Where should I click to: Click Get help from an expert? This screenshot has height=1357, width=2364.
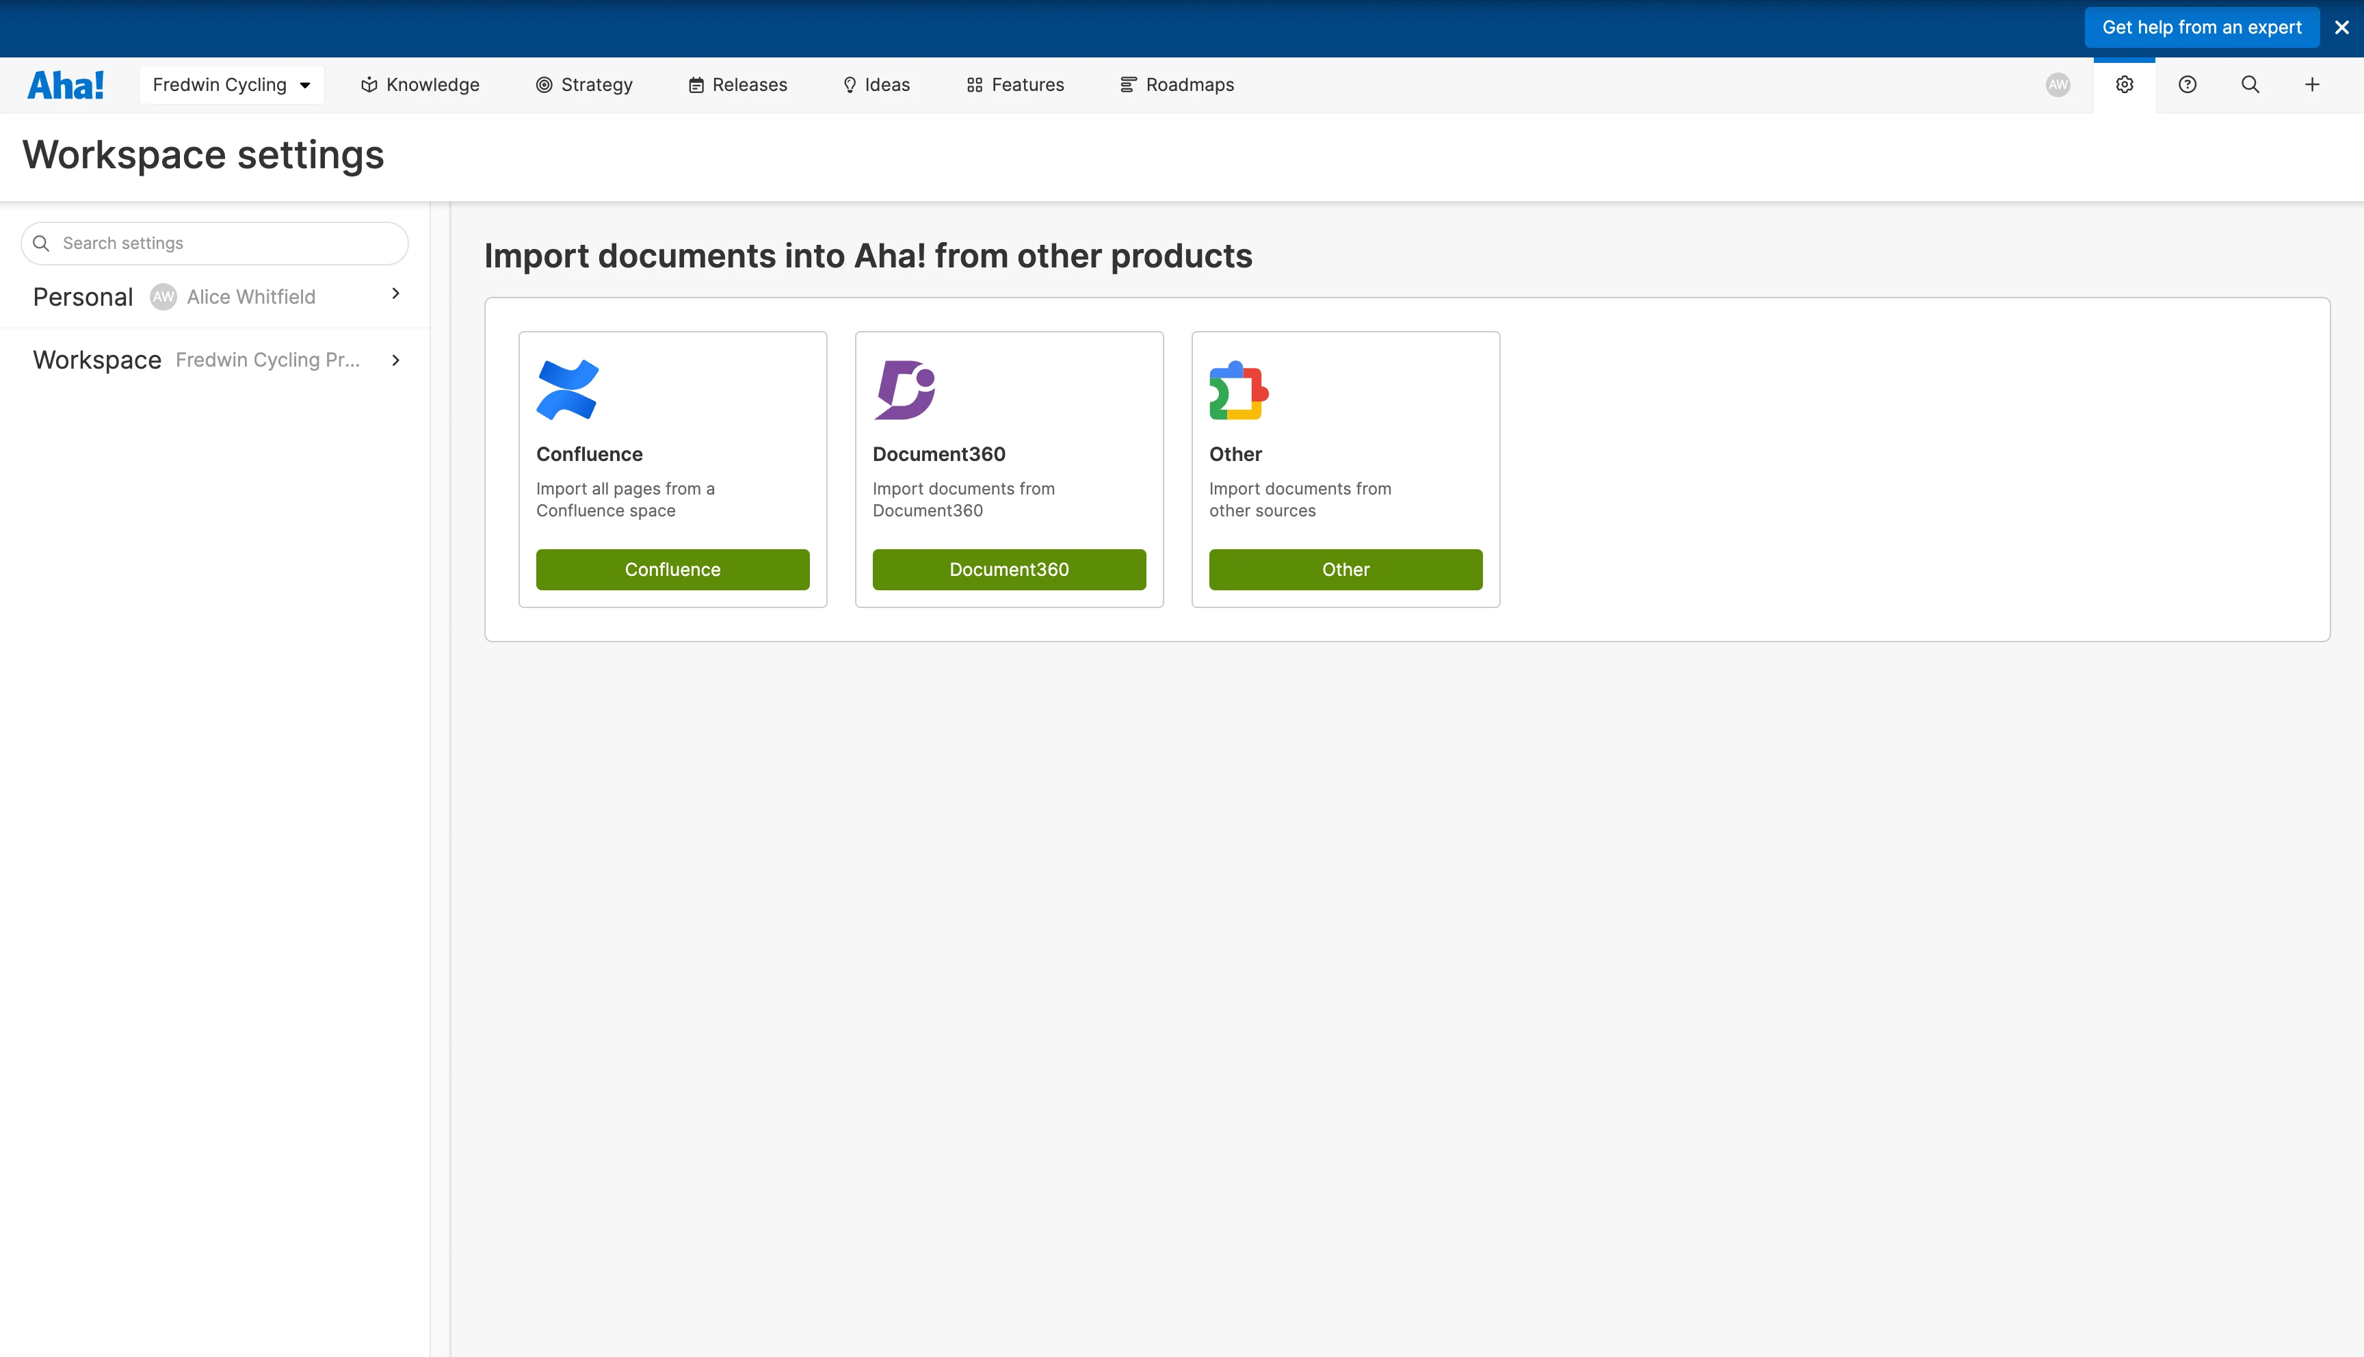[x=2201, y=28]
